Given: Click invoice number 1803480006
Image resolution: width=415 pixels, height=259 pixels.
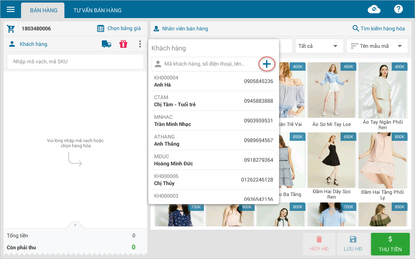Looking at the screenshot, I should [x=36, y=28].
